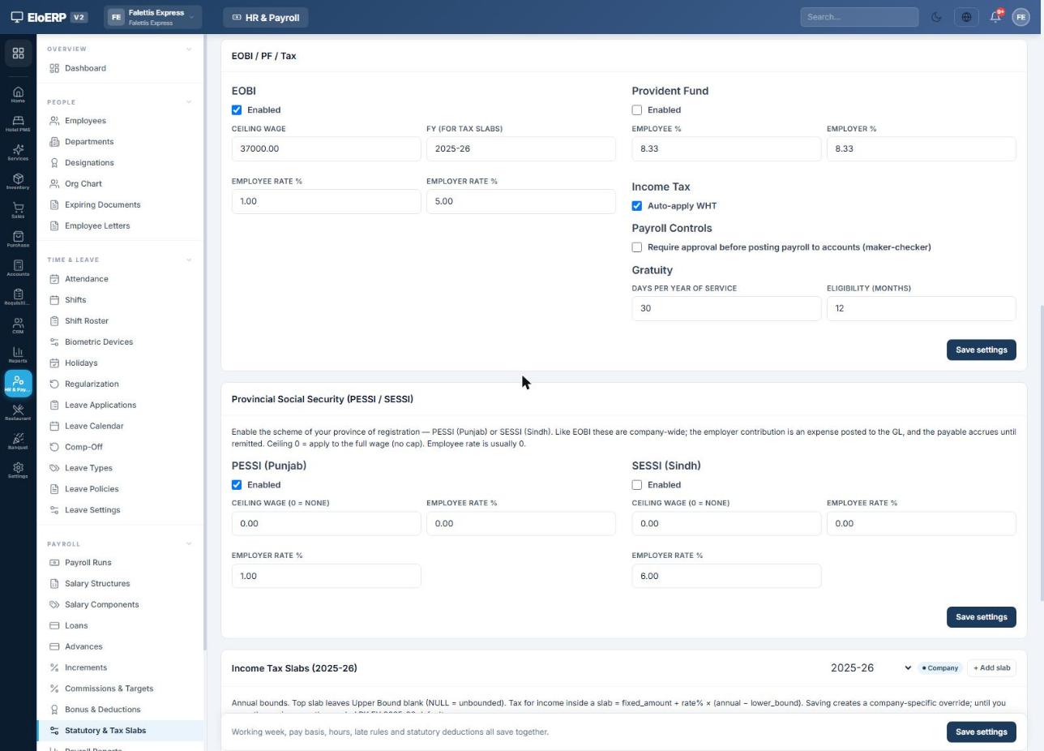Uncheck the EOBI Enabled checkbox
The height and width of the screenshot is (751, 1044).
point(237,110)
